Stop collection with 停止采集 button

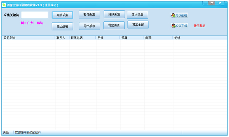click(137, 15)
